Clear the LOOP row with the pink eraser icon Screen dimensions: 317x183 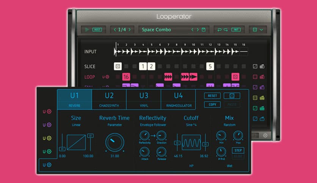[262, 77]
